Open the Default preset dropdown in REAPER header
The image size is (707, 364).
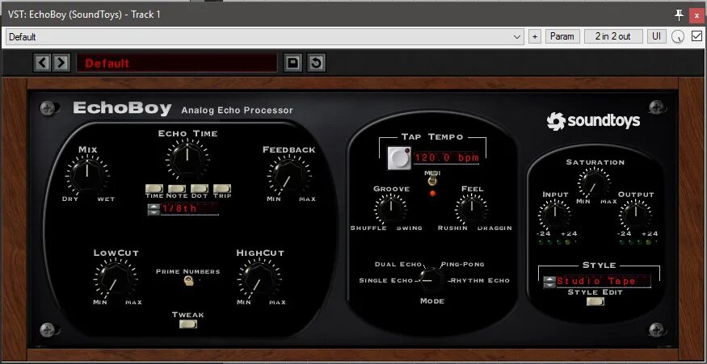click(x=265, y=37)
